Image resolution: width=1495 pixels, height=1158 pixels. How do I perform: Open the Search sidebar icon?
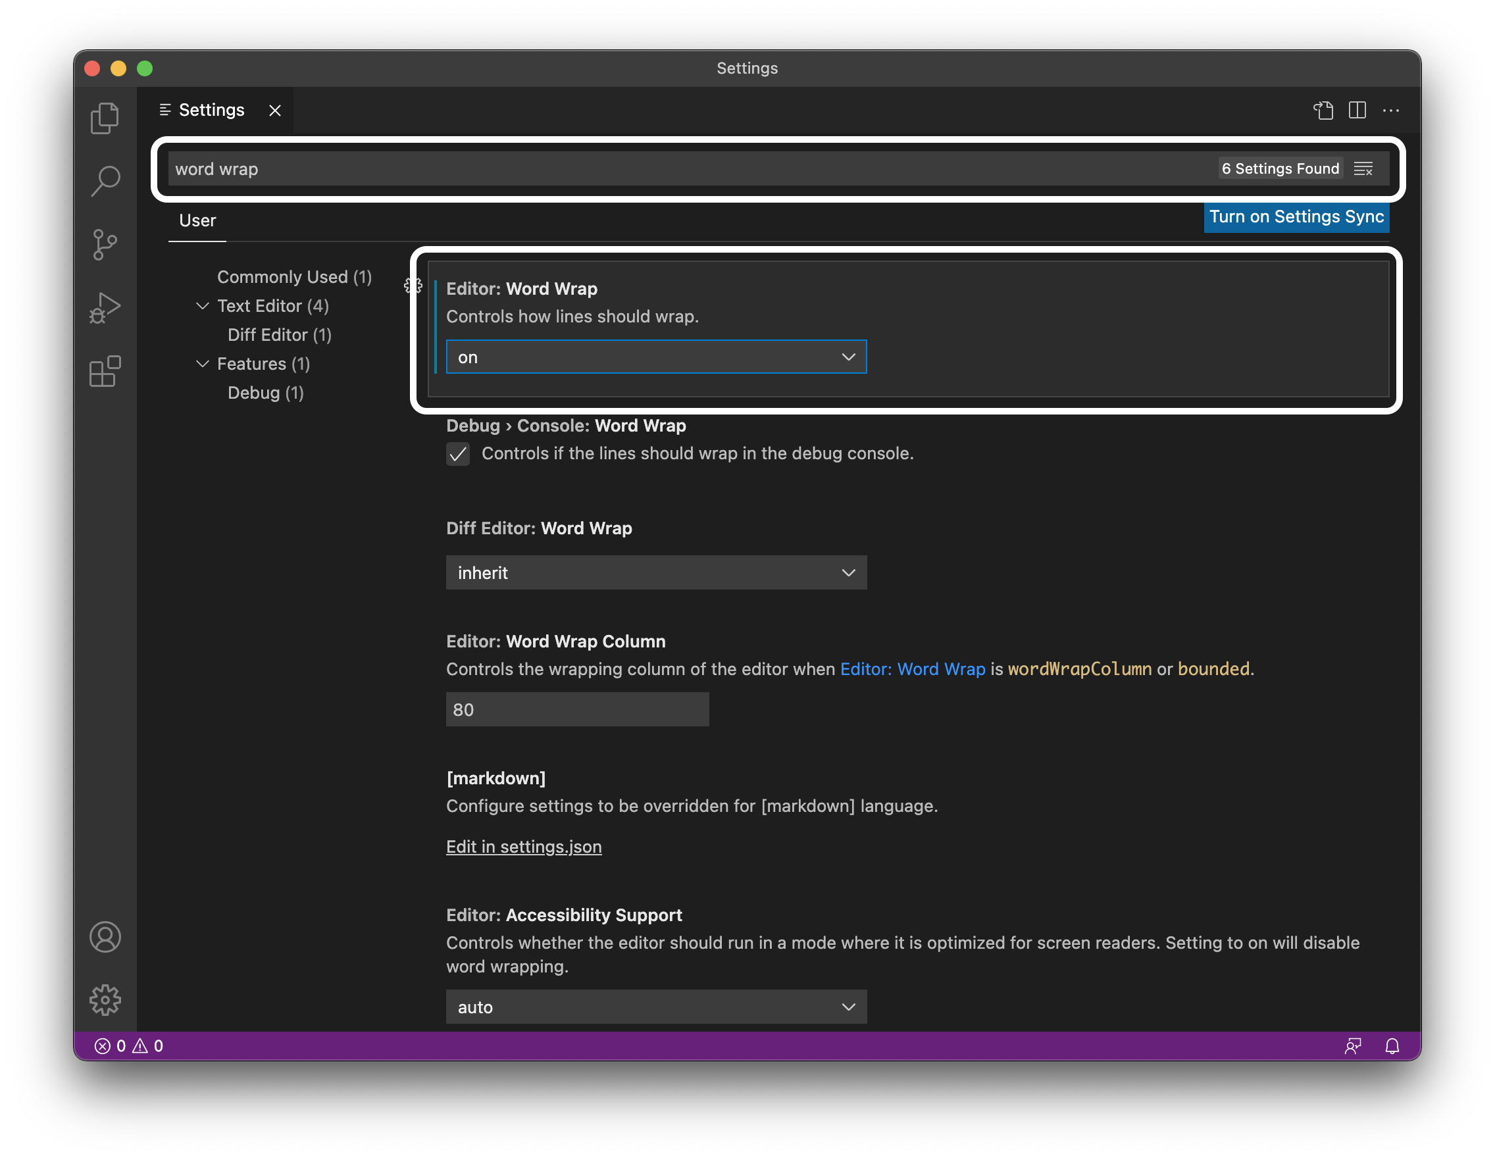105,180
